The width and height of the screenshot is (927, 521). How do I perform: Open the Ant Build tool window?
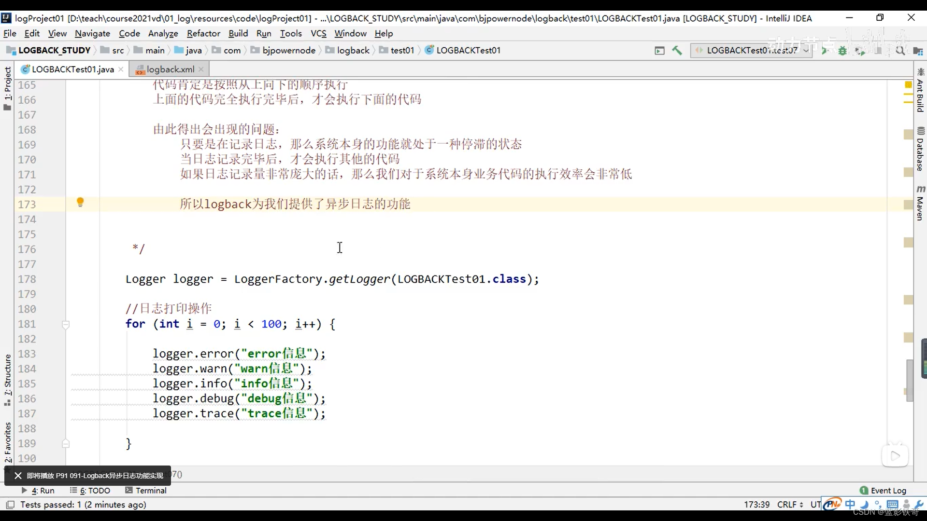920,90
